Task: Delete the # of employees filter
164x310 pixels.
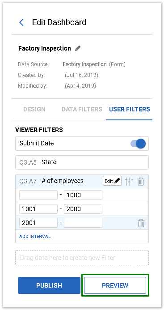Action: point(141,181)
